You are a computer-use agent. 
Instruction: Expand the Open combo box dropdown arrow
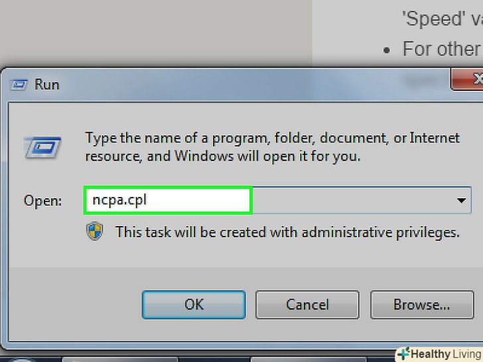pos(461,200)
